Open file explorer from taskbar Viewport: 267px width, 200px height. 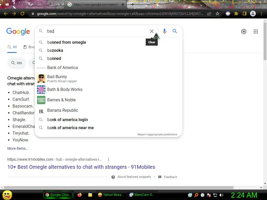[90, 195]
